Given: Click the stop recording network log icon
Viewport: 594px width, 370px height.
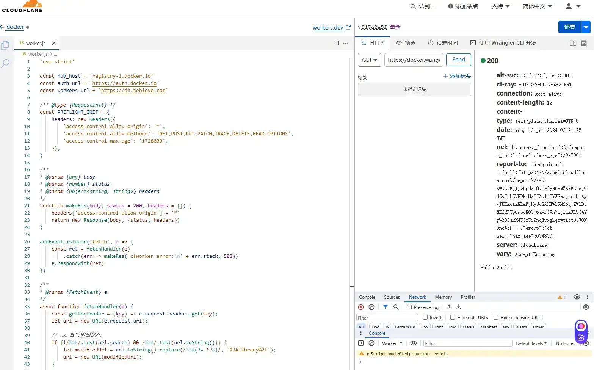Looking at the screenshot, I should (x=361, y=307).
